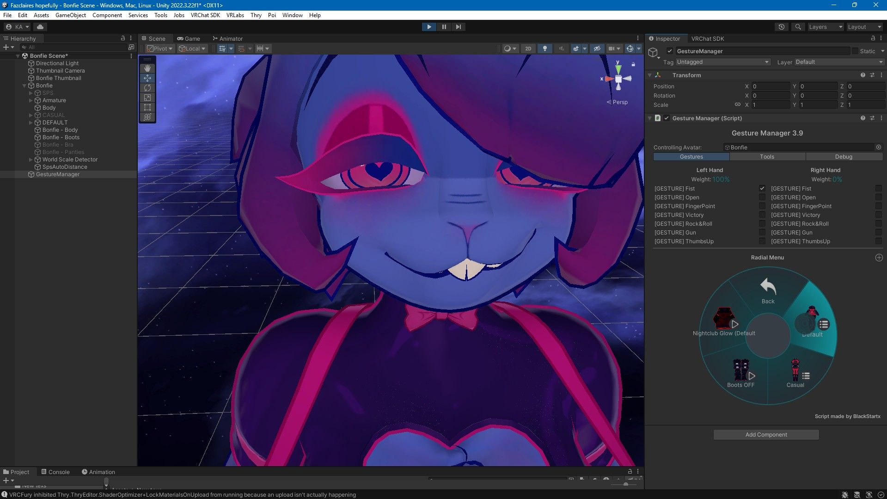Click the Hierarchy search field
Screen dimensions: 887x499
pos(73,47)
